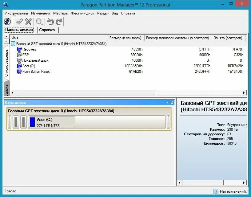Undo last operation with the left arrow

pyautogui.click(x=50, y=22)
